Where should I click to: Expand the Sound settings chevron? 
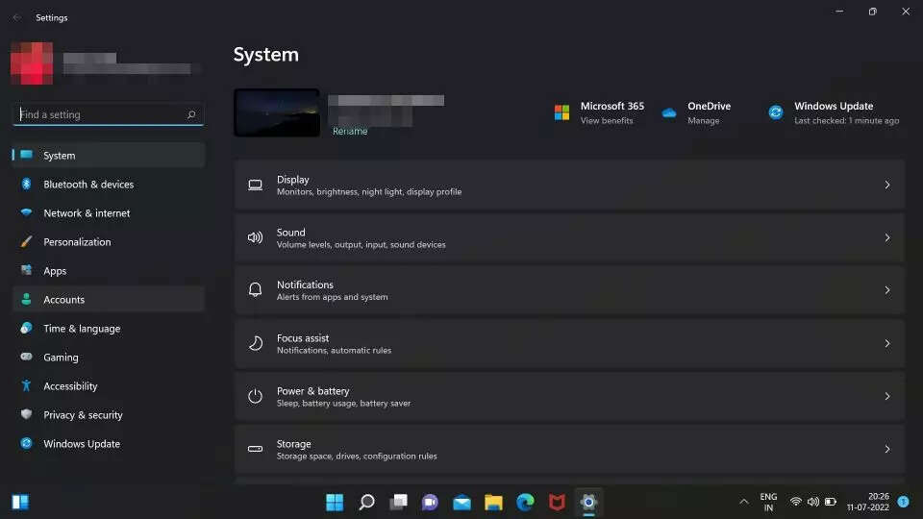886,237
